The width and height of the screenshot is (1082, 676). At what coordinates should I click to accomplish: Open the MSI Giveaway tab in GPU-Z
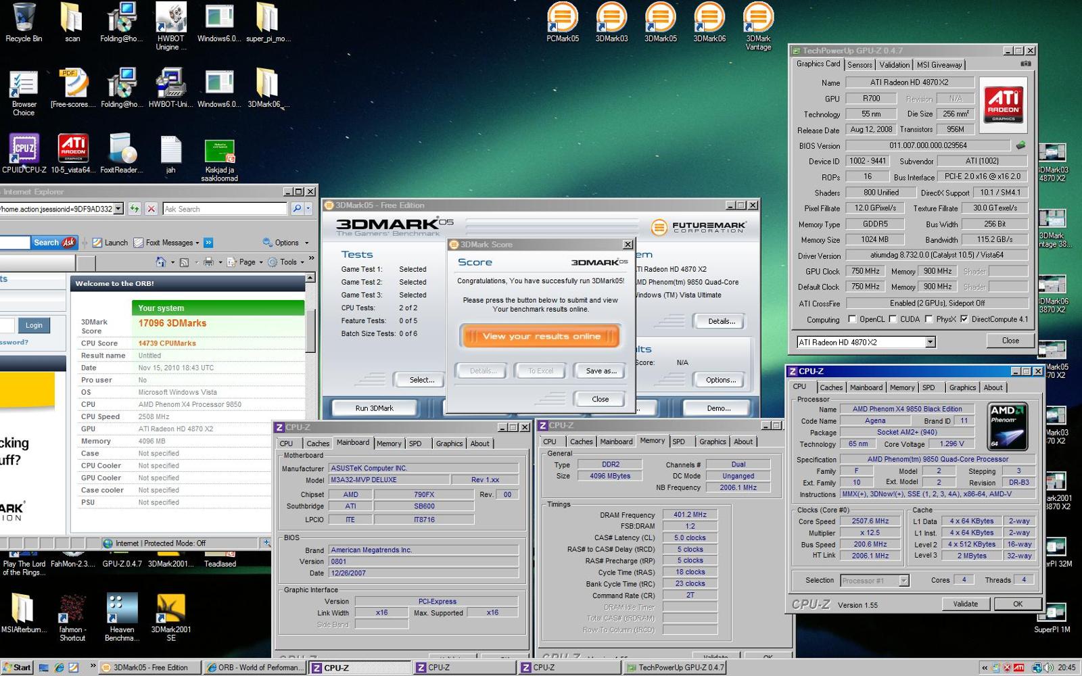(x=939, y=65)
